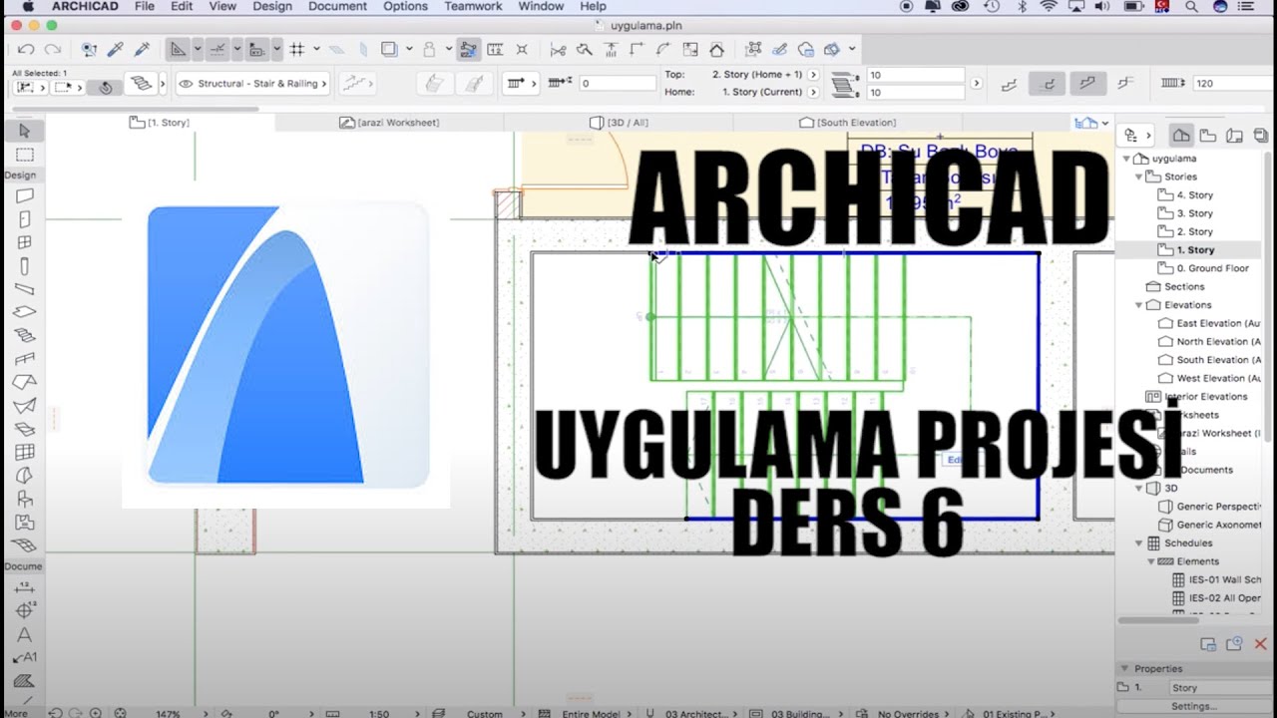Image resolution: width=1277 pixels, height=718 pixels.
Task: Select the last stair symbol display option
Action: point(1127,84)
